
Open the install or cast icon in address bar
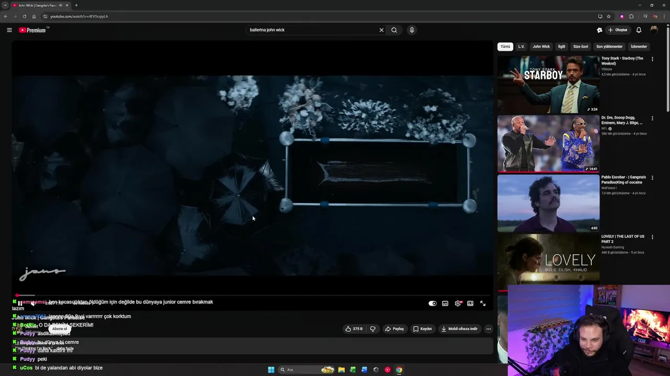[x=600, y=16]
